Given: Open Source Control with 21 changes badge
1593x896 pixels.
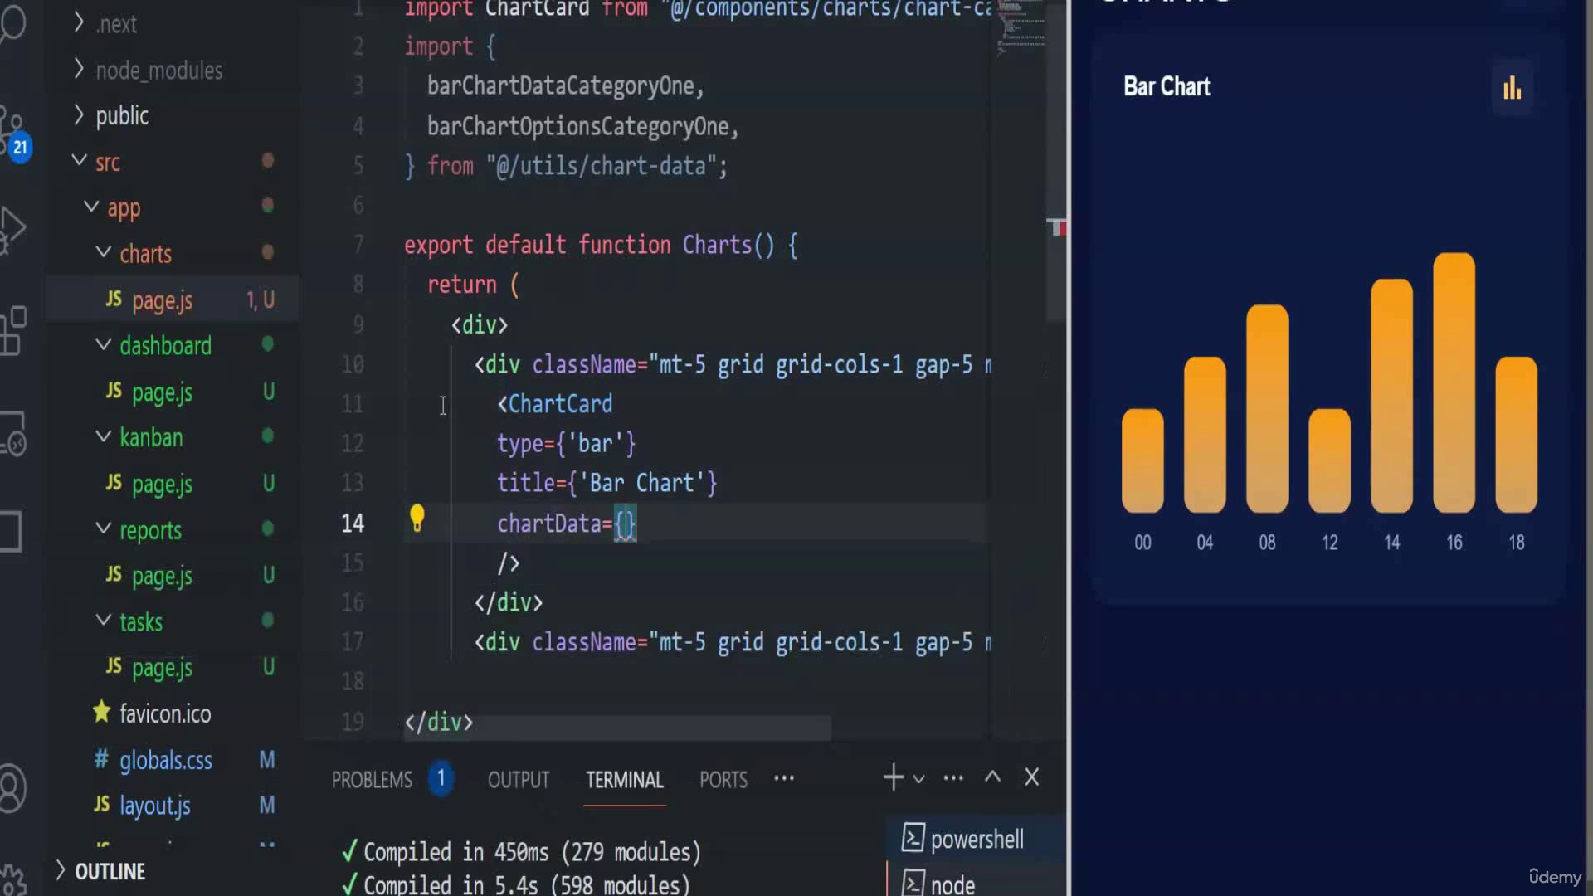Looking at the screenshot, I should 13,133.
